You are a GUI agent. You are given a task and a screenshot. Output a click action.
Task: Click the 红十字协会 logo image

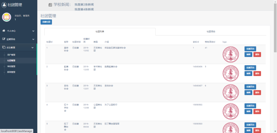point(231,111)
